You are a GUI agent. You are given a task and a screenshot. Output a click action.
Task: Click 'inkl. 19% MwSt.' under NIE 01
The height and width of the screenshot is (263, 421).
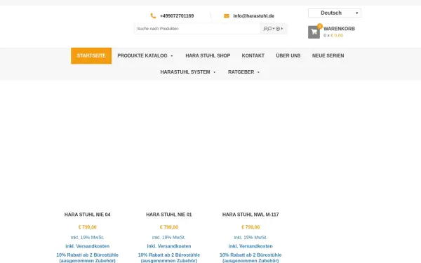coord(169,238)
